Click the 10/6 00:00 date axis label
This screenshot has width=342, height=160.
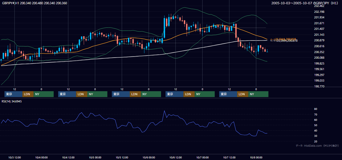pyautogui.click(x=149, y=158)
